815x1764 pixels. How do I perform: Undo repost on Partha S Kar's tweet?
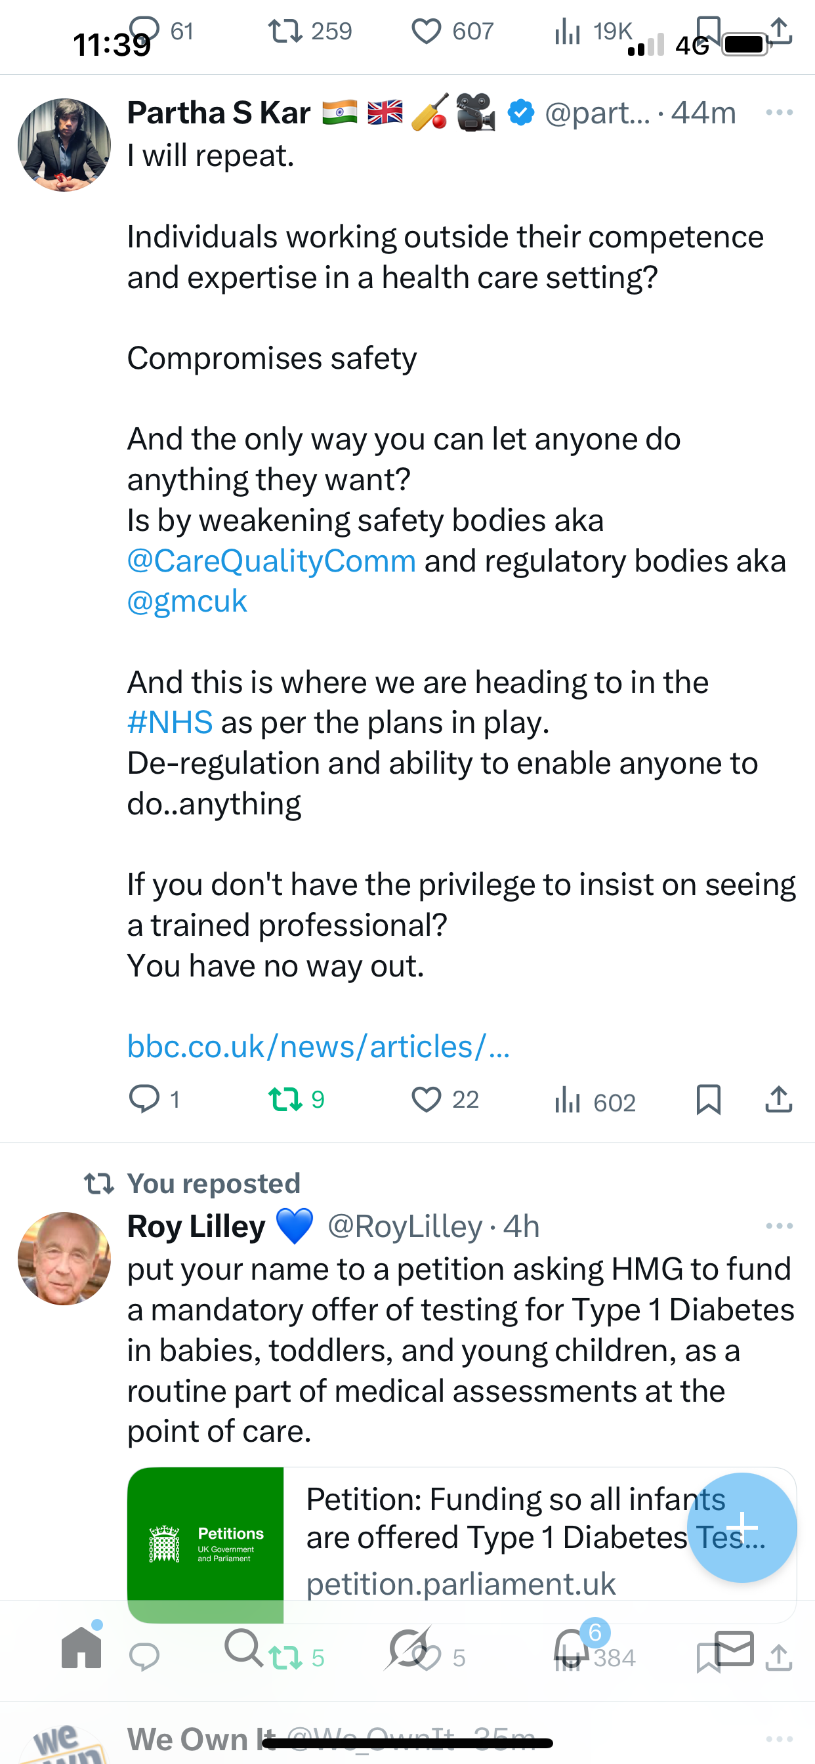pos(285,1099)
